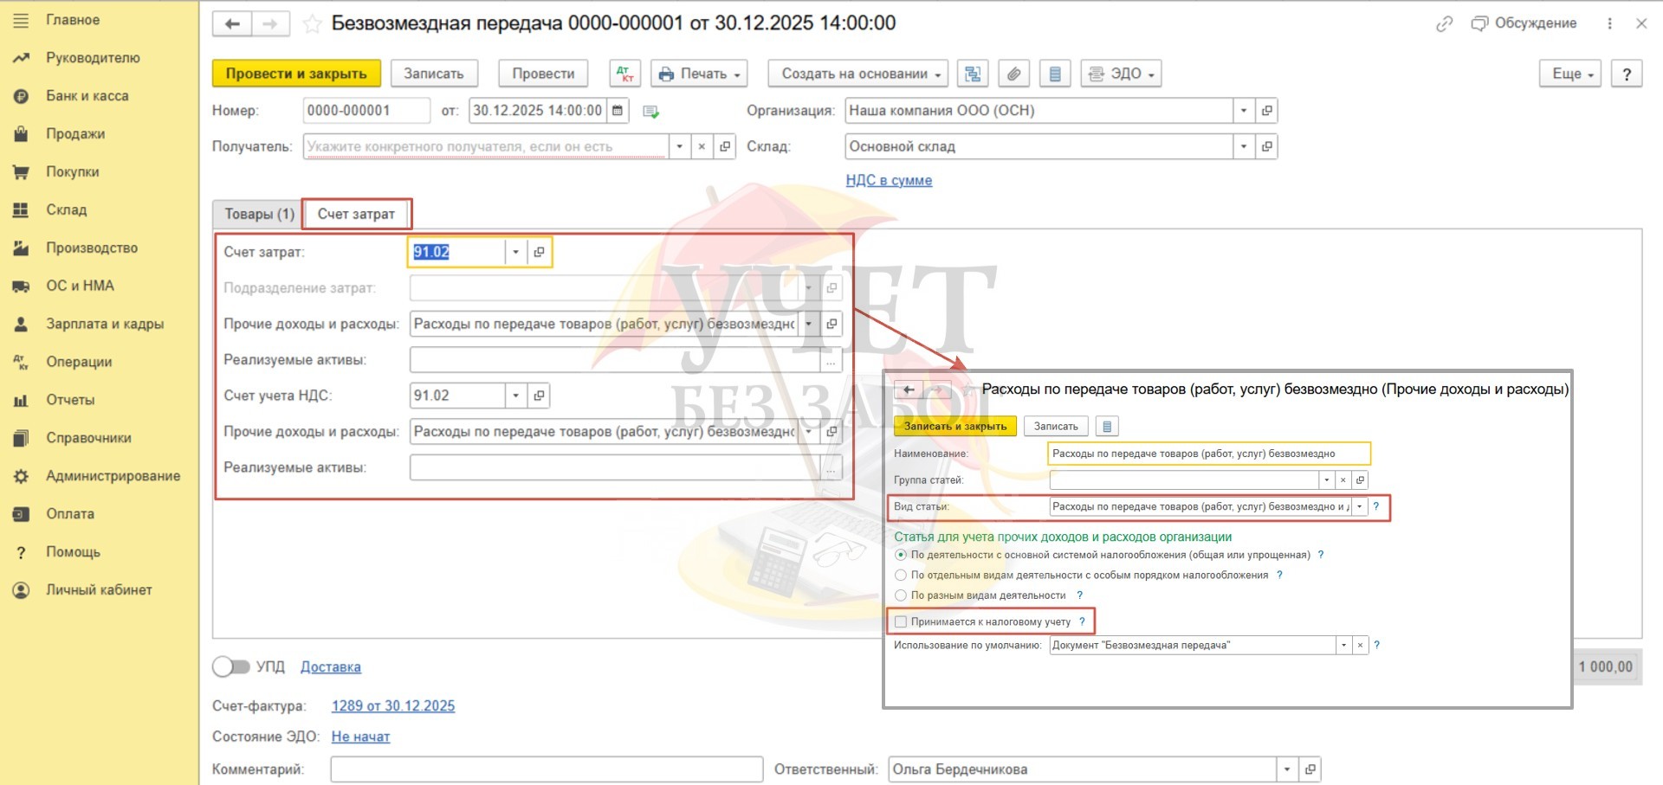1663x785 pixels.
Task: Select По разным видам деятельности radio option
Action: pyautogui.click(x=901, y=595)
